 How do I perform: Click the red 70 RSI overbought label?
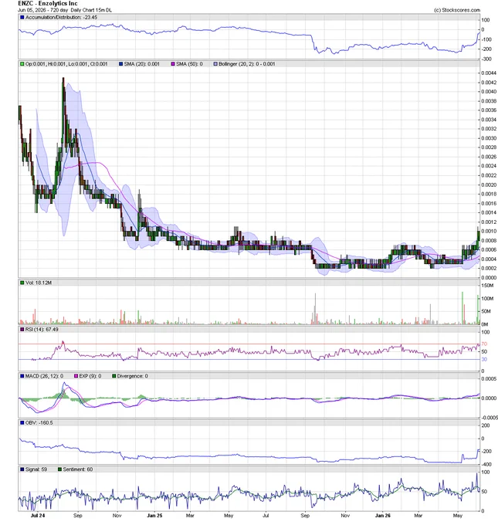(x=484, y=344)
